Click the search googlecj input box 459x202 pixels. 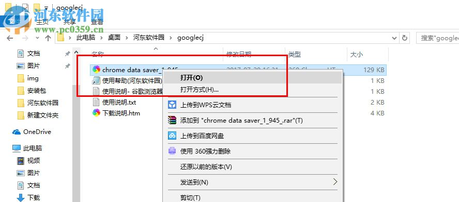pos(438,38)
